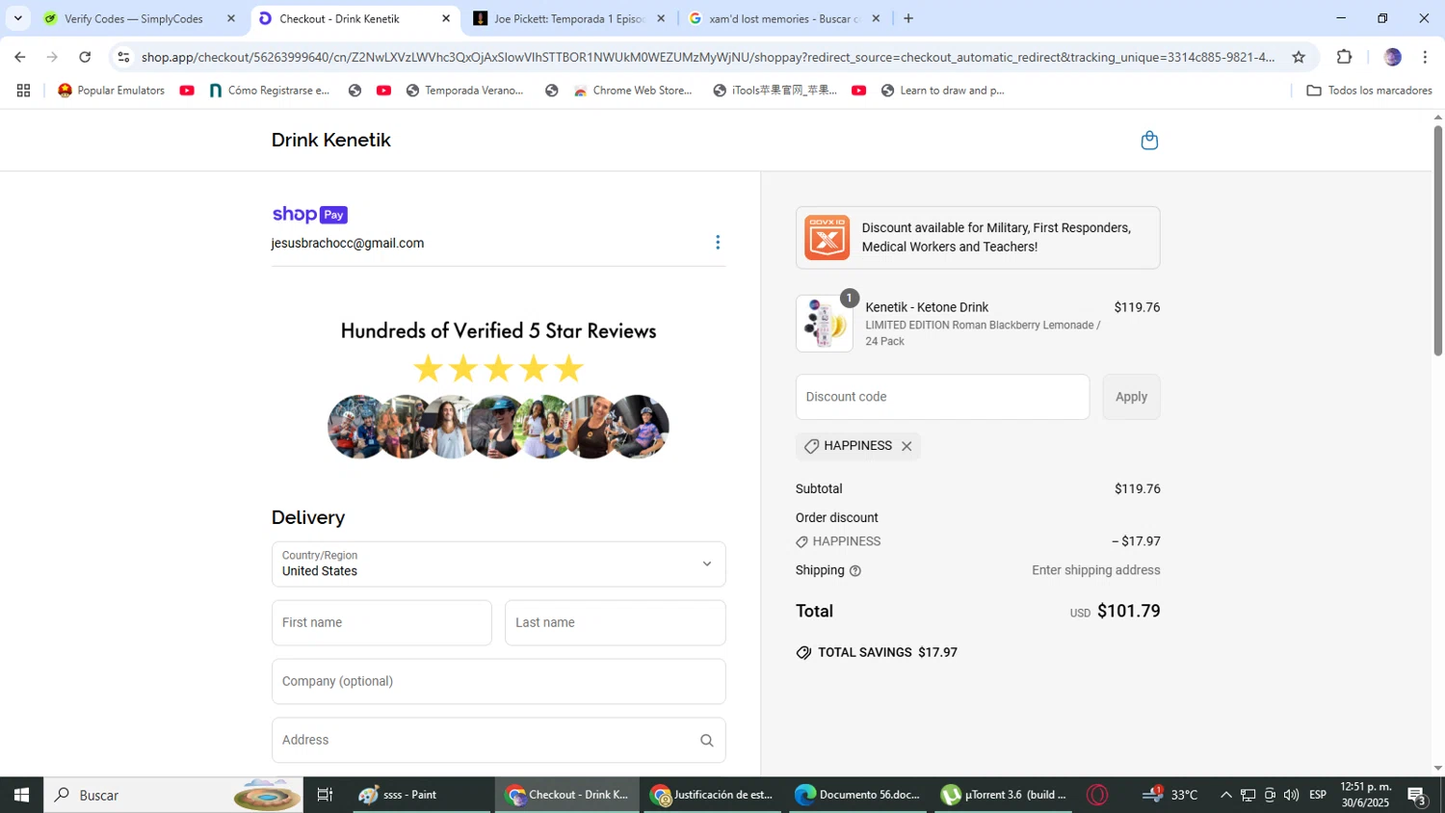The image size is (1445, 813).
Task: Focus the Discount code field
Action: [x=942, y=397]
